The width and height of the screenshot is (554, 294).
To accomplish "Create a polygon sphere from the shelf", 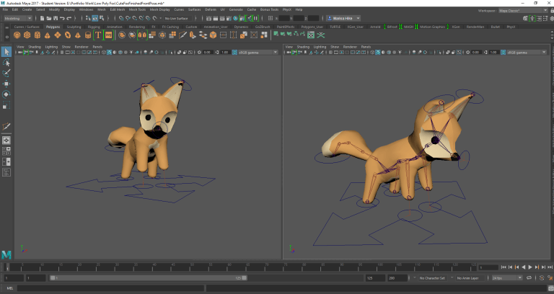I will point(17,35).
